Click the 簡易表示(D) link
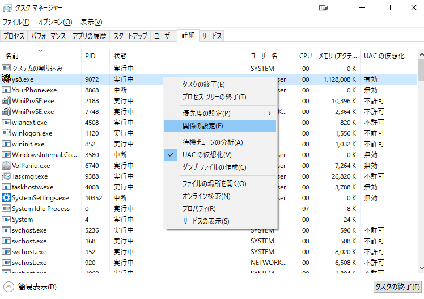 pos(37,287)
